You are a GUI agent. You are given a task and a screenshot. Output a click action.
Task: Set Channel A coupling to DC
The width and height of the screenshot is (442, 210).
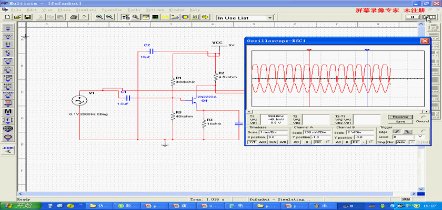click(318, 142)
